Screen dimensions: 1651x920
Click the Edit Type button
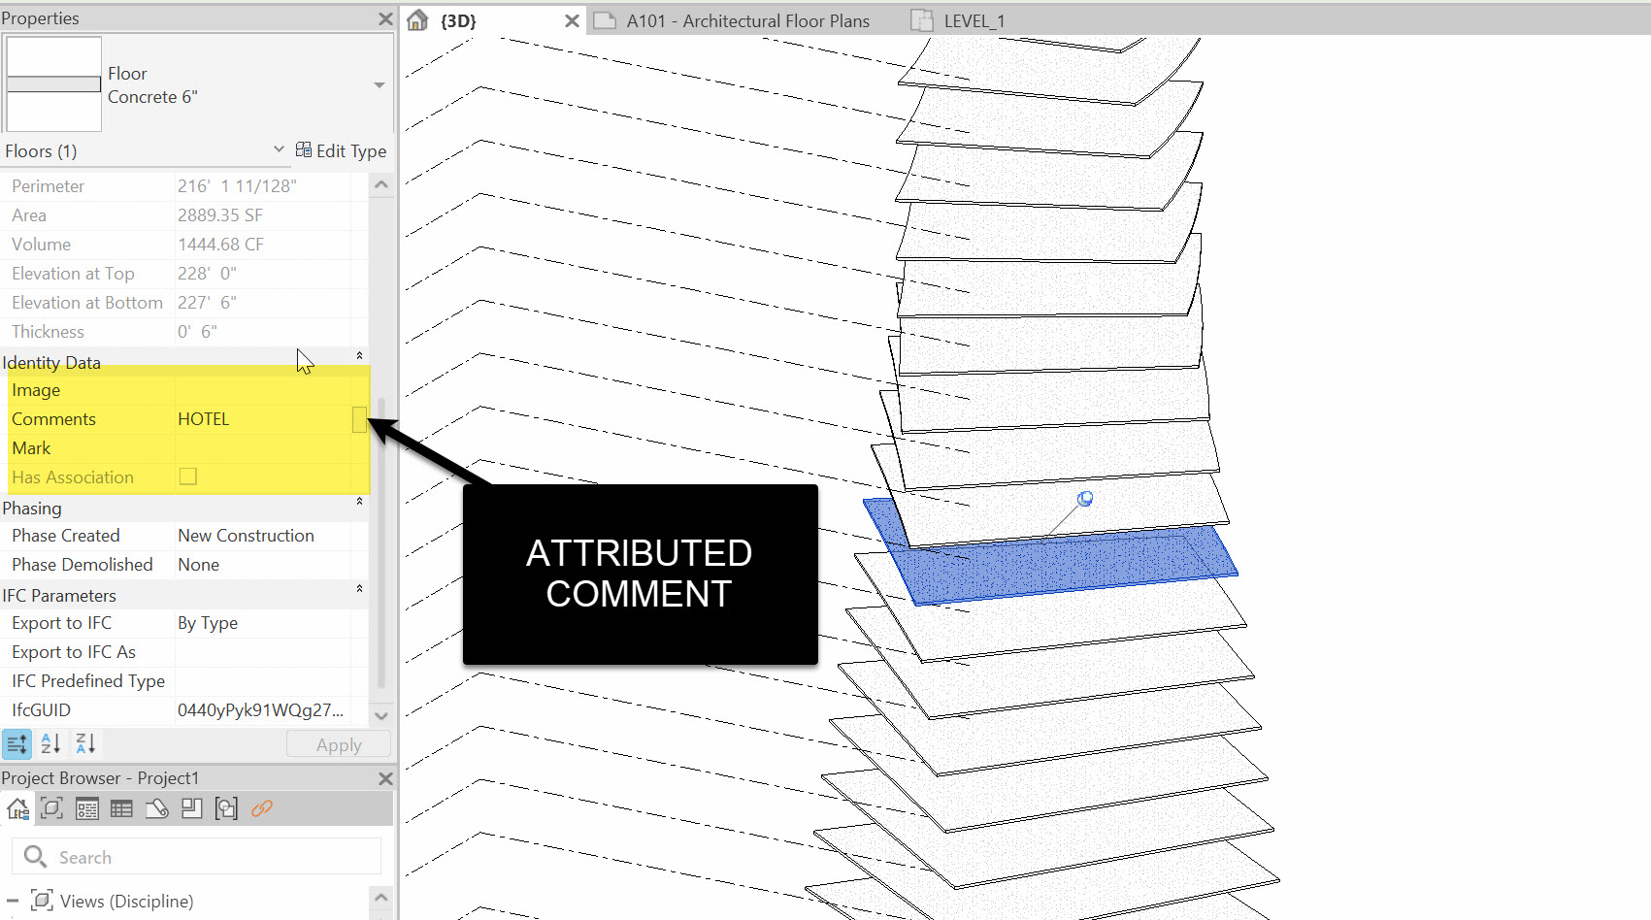coord(341,150)
